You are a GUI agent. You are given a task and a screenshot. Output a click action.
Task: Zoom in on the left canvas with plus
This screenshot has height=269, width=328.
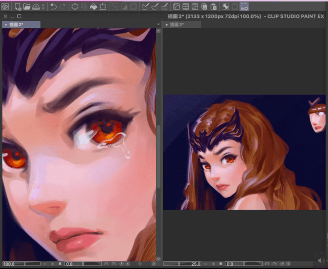(52, 264)
